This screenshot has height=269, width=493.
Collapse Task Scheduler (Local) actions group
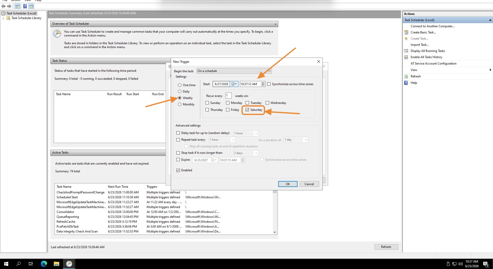coord(490,20)
